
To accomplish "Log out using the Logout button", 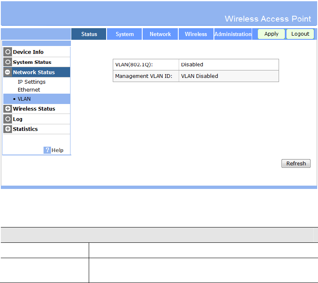I will [300, 34].
